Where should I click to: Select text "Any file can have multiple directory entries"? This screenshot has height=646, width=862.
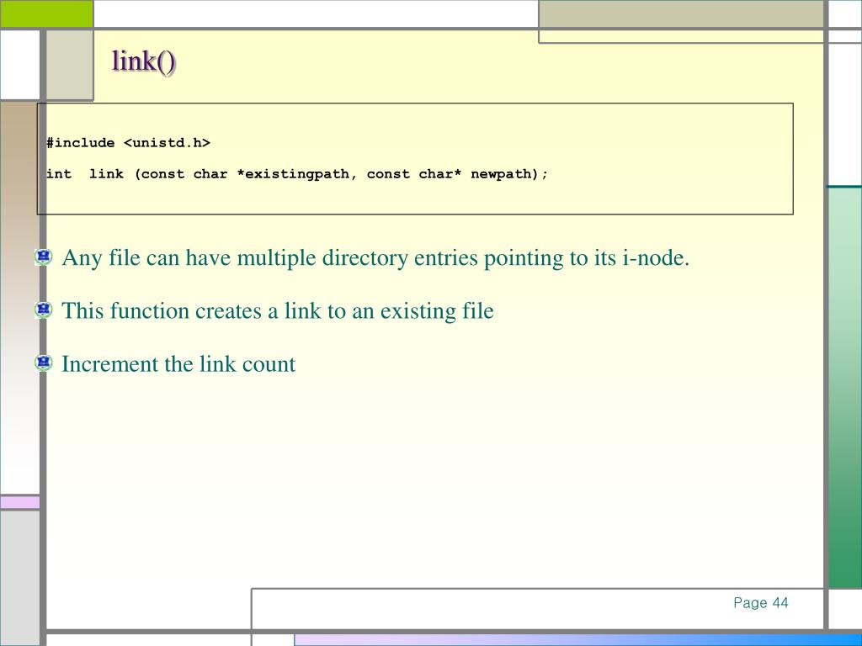point(270,258)
